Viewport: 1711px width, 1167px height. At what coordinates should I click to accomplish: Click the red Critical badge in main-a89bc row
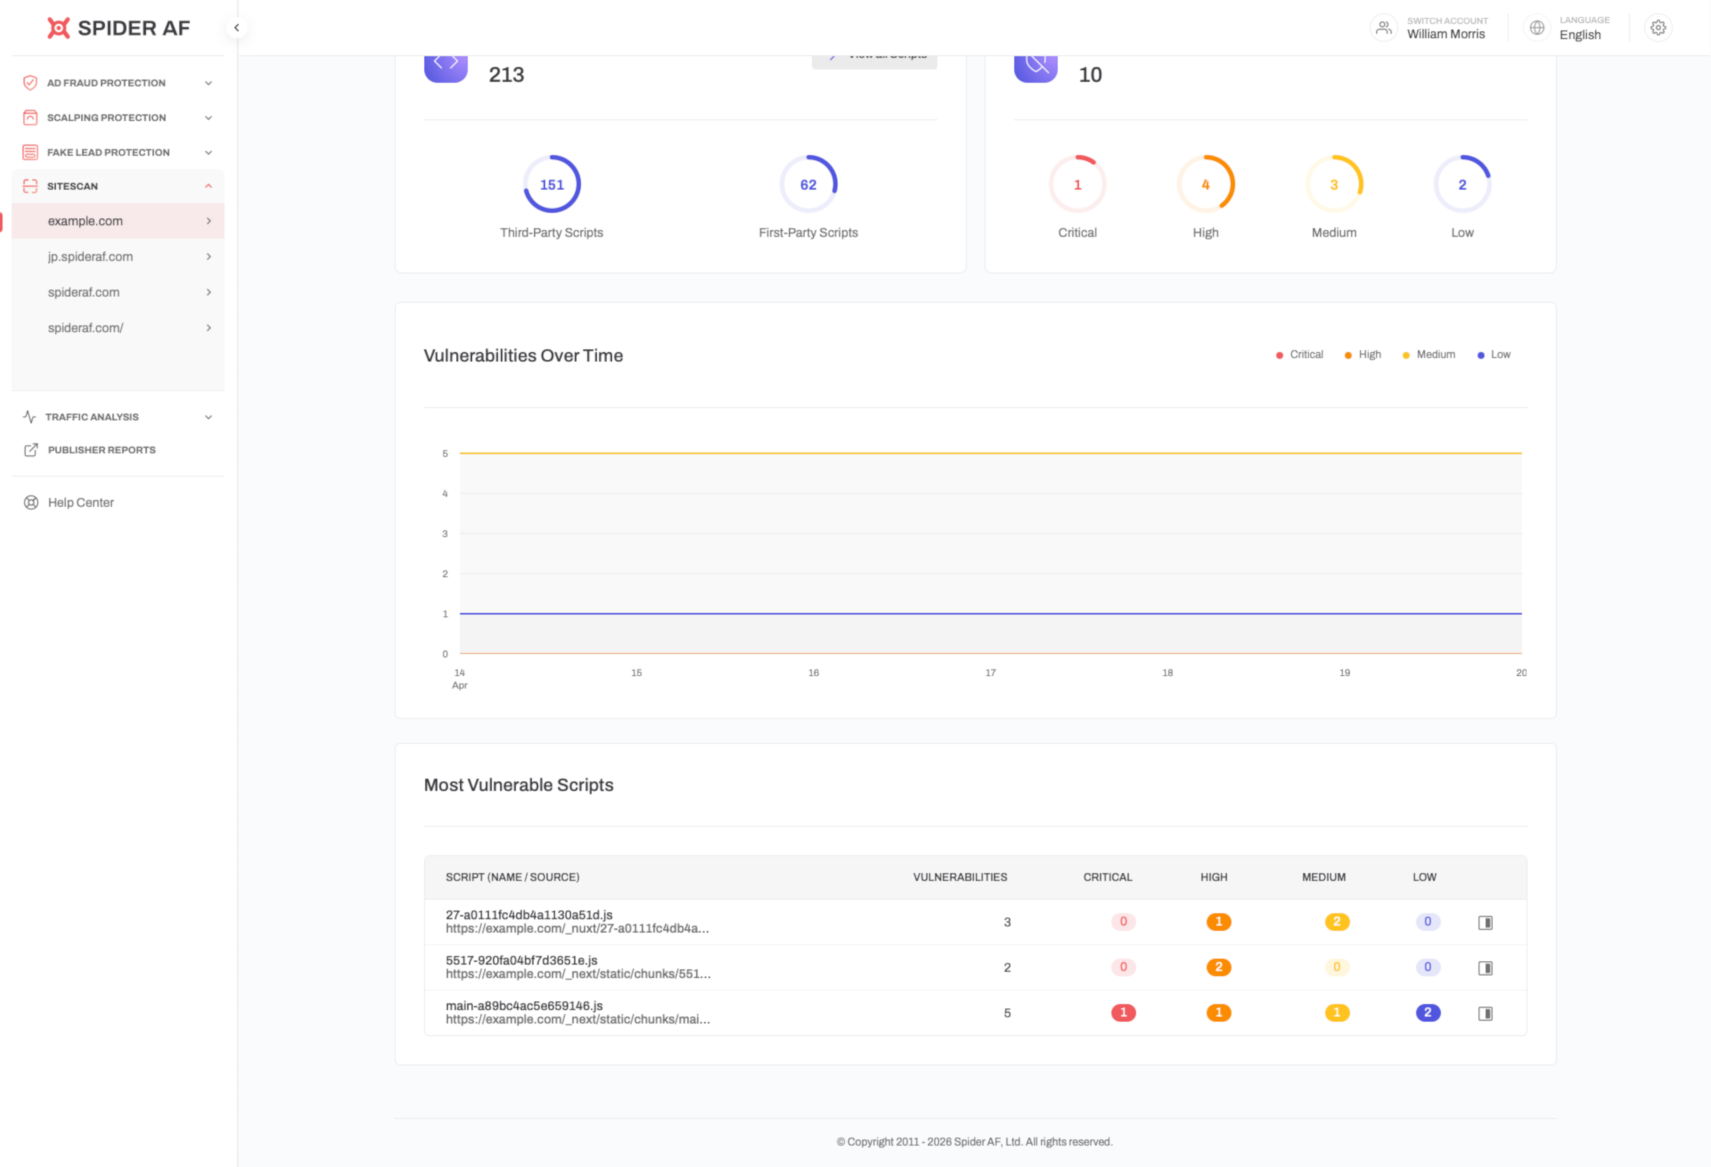[x=1123, y=1013]
